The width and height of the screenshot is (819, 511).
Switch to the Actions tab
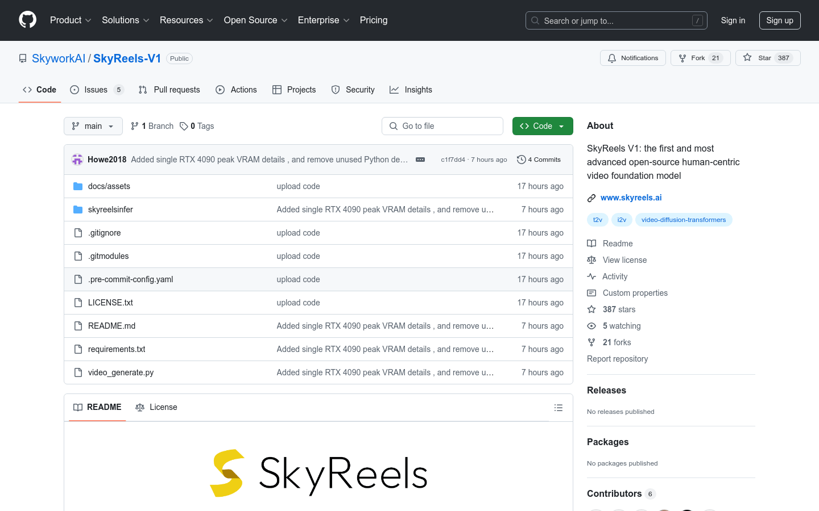[x=236, y=90]
